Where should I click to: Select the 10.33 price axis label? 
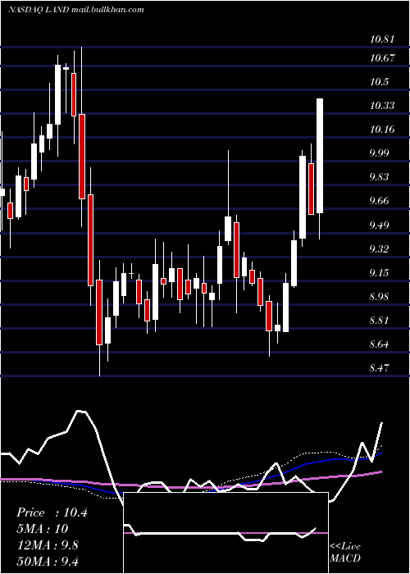[382, 106]
